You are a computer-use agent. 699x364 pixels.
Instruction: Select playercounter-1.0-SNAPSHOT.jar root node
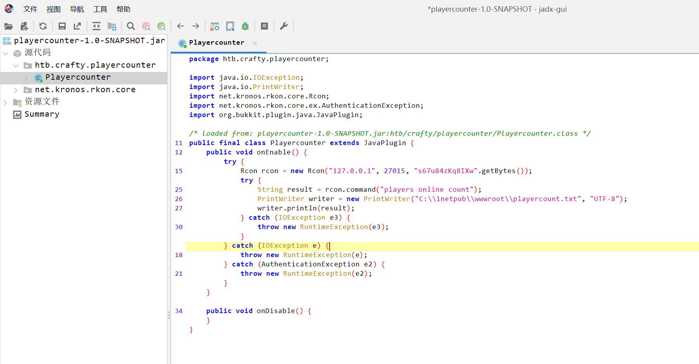tap(89, 40)
